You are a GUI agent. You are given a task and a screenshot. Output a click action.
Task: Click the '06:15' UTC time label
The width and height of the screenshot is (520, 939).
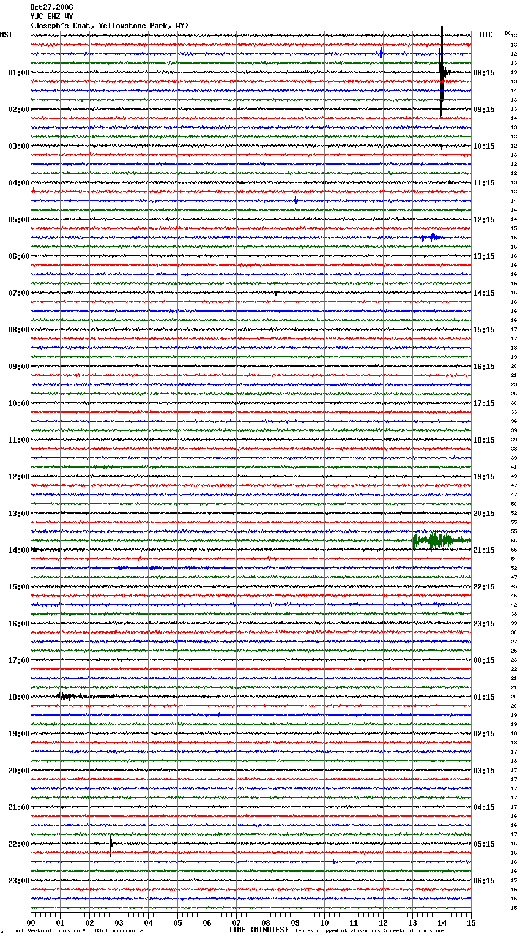point(484,881)
